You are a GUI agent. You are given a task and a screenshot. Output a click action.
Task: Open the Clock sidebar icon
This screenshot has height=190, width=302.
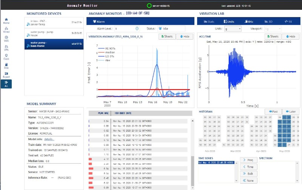point(6,57)
